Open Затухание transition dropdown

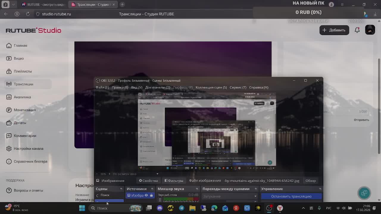click(230, 196)
